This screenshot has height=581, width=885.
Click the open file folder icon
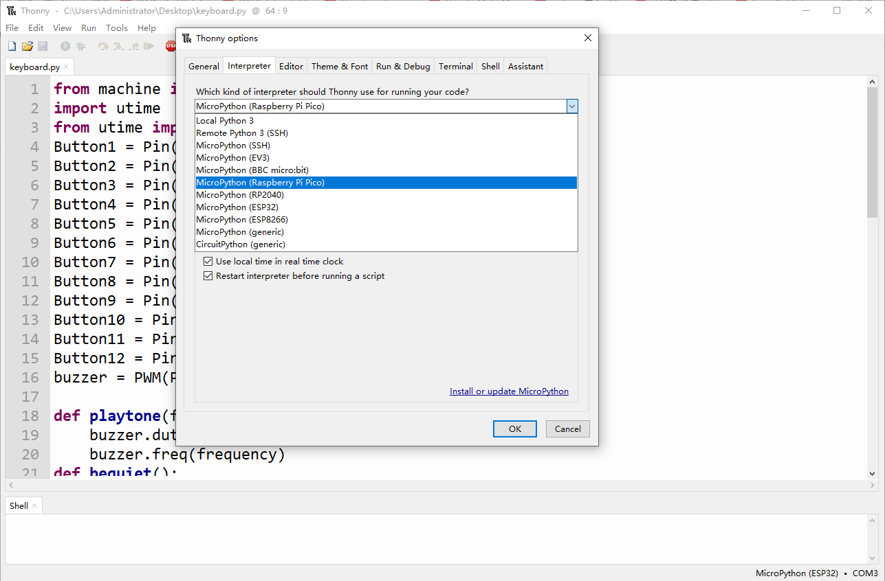click(28, 46)
